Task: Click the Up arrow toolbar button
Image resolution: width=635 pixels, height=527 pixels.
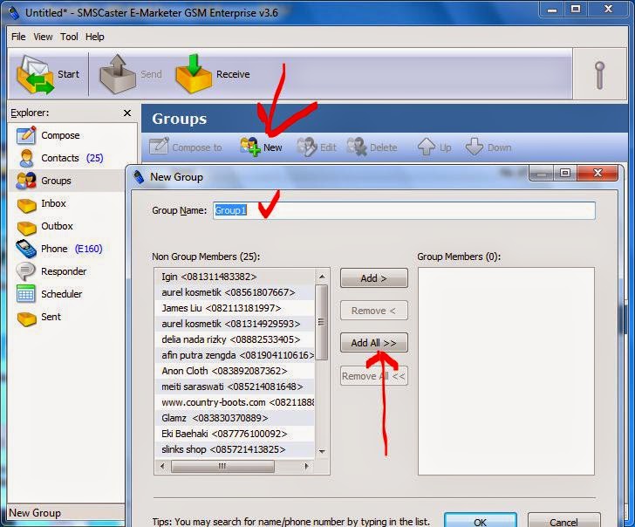Action: coord(434,147)
